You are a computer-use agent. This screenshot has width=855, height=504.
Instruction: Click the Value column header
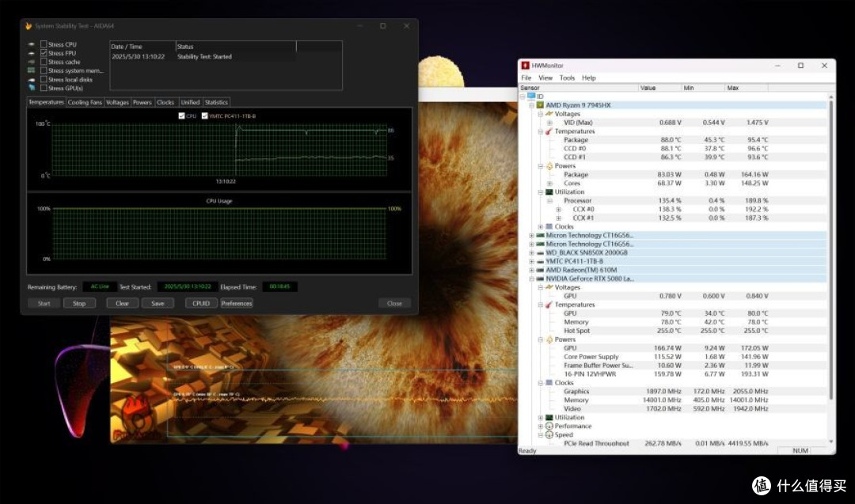[x=659, y=88]
